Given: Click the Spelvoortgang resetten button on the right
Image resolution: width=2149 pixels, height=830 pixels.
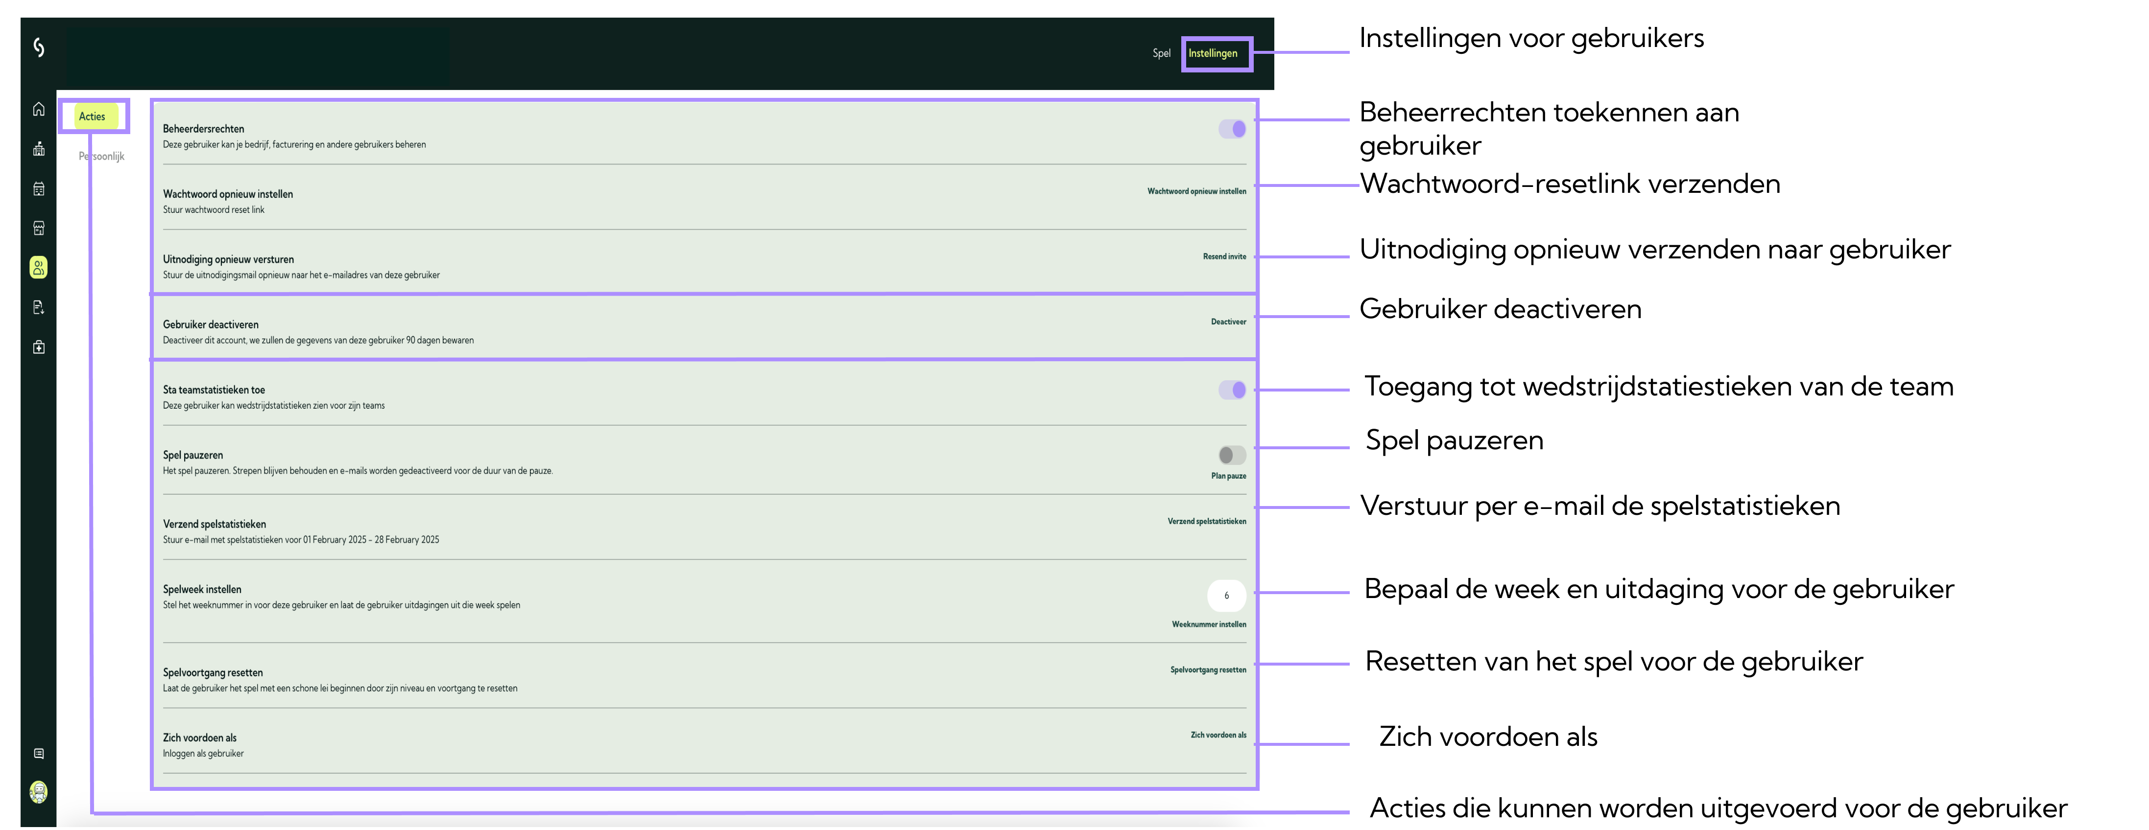Looking at the screenshot, I should [1208, 670].
